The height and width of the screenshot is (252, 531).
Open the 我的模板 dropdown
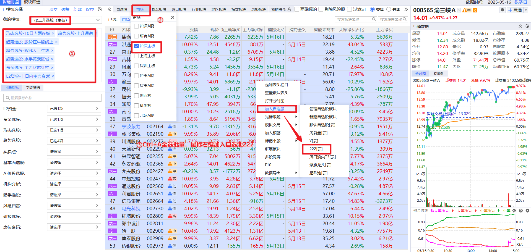click(98, 20)
